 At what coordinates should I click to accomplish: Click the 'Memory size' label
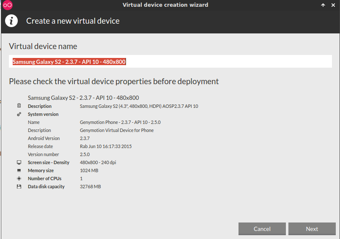(x=41, y=170)
